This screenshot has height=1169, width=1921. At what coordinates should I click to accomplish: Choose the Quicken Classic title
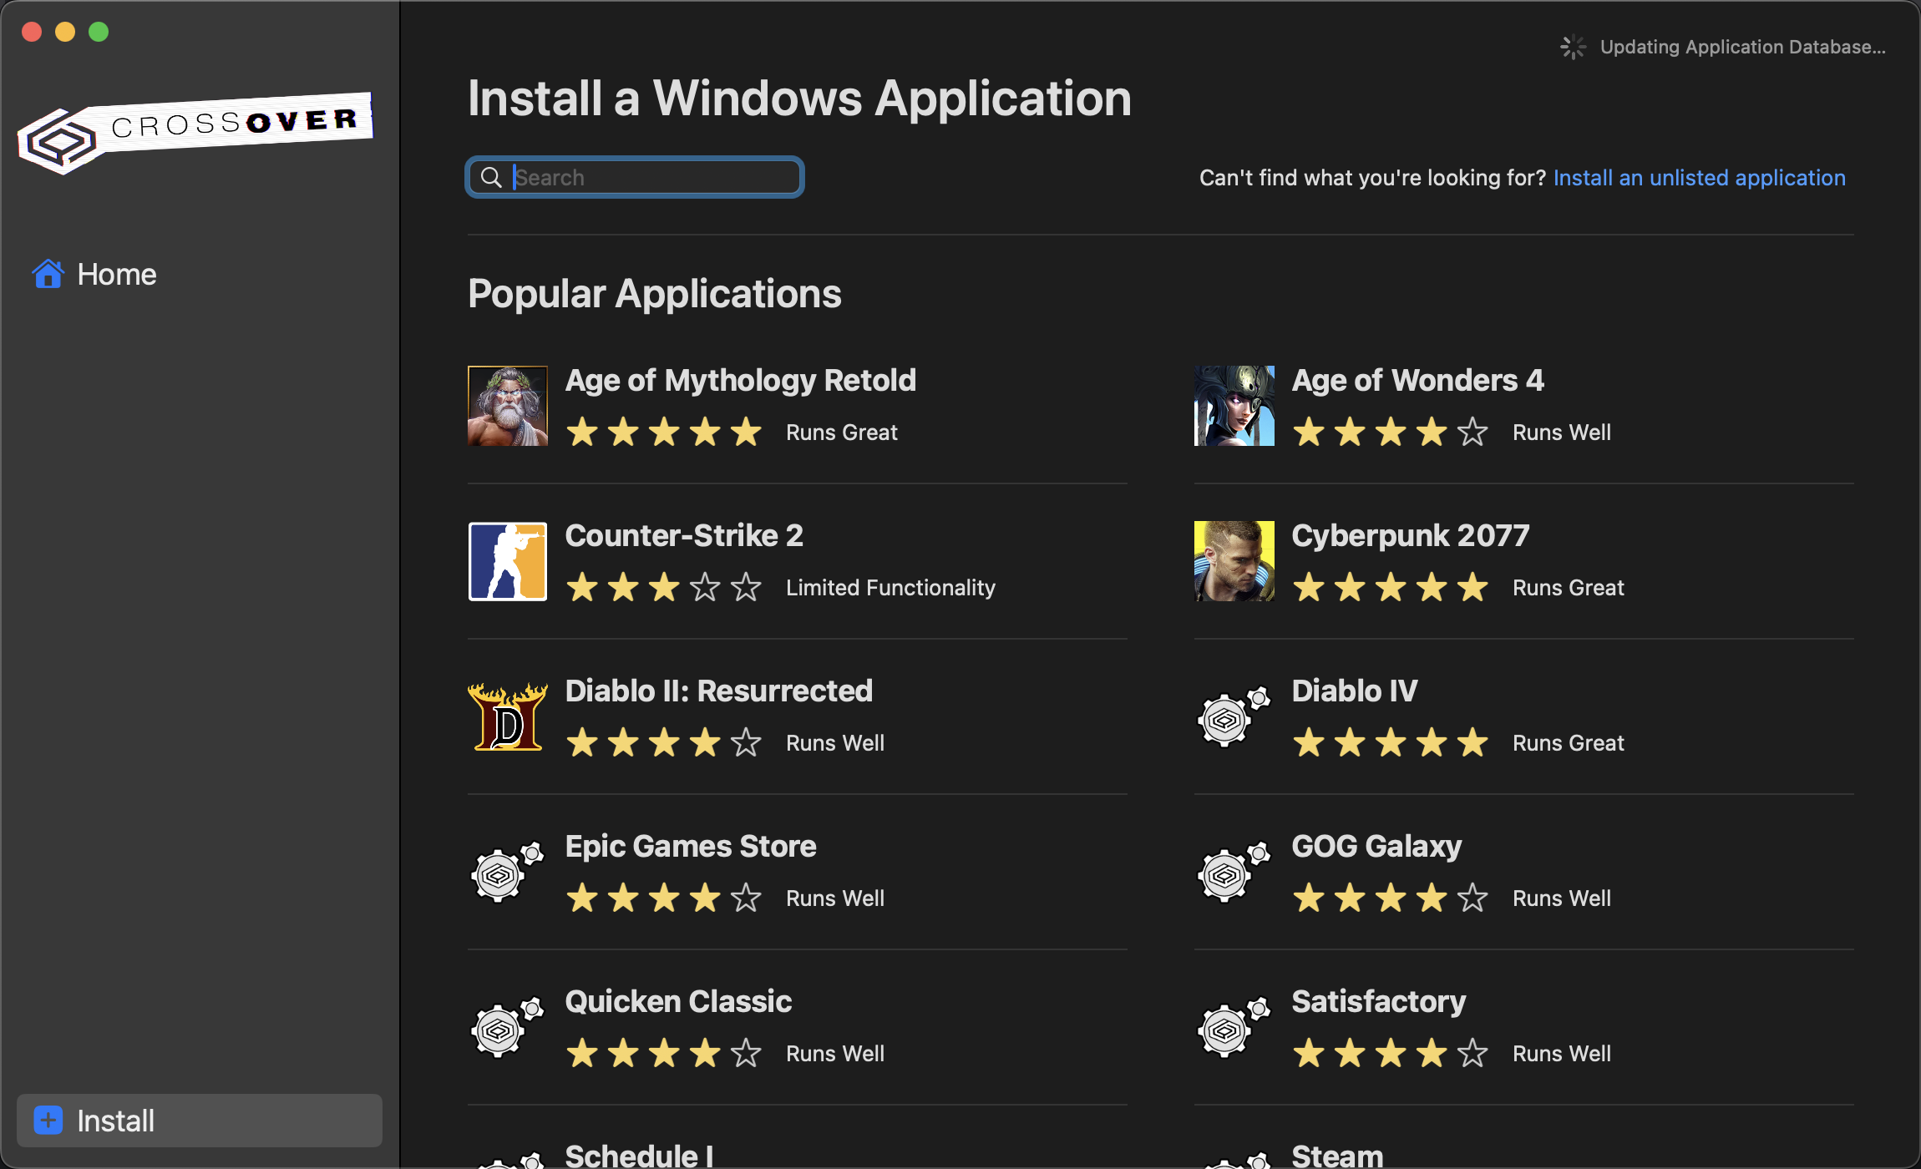(679, 1002)
